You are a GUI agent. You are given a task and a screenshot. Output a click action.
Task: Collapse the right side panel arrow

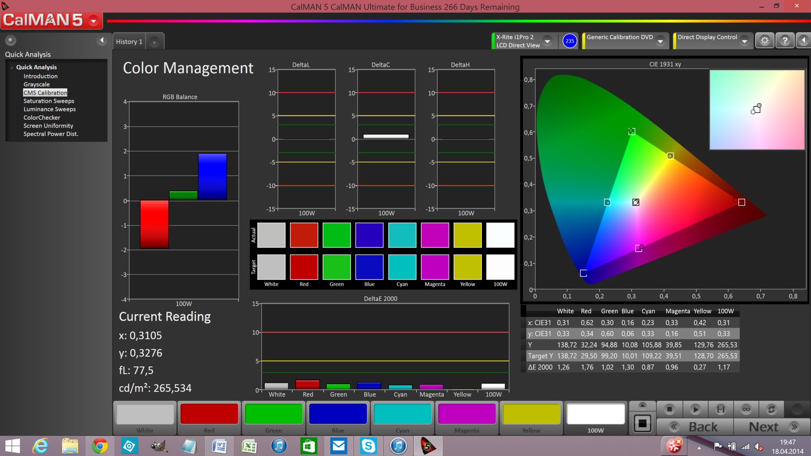pos(803,41)
